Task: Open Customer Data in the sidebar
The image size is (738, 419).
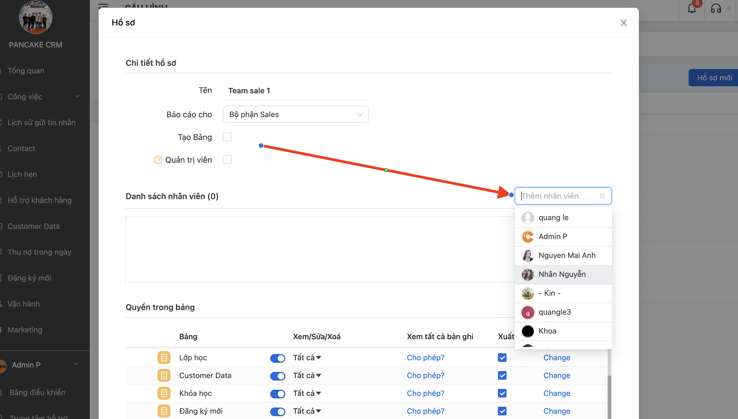Action: tap(34, 226)
